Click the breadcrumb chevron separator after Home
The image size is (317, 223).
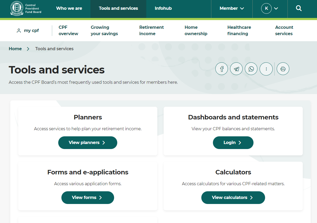click(28, 49)
